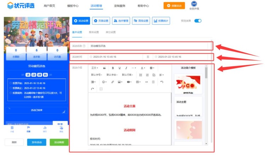This screenshot has width=265, height=155.
Task: Click the VIP 会员升级 badge
Action: click(x=194, y=5)
